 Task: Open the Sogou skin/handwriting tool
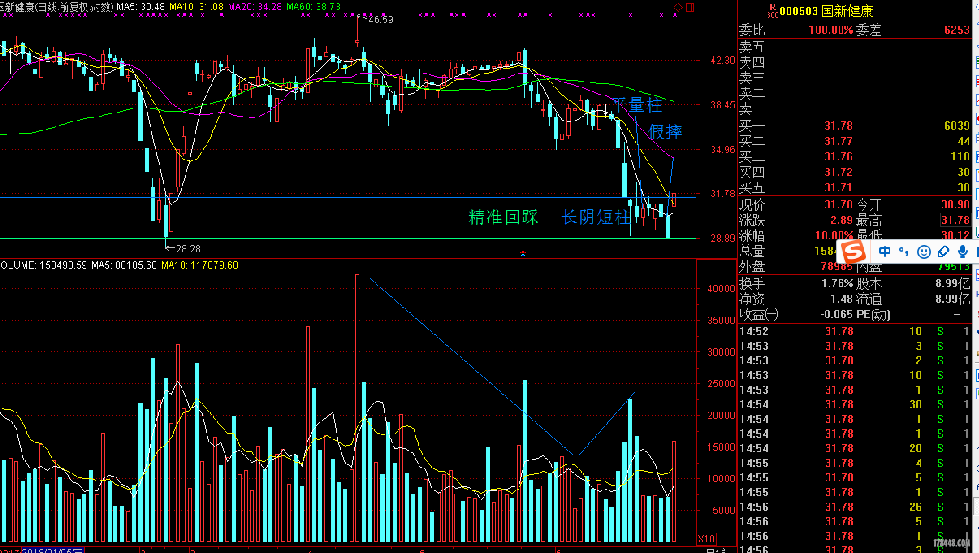pos(943,252)
